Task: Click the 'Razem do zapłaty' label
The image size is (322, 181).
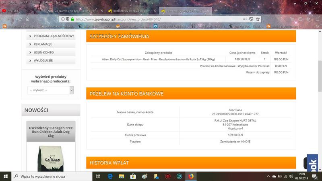Action: click(x=258, y=72)
